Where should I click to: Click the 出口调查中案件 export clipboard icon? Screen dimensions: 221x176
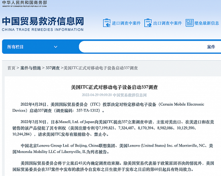coord(148,23)
